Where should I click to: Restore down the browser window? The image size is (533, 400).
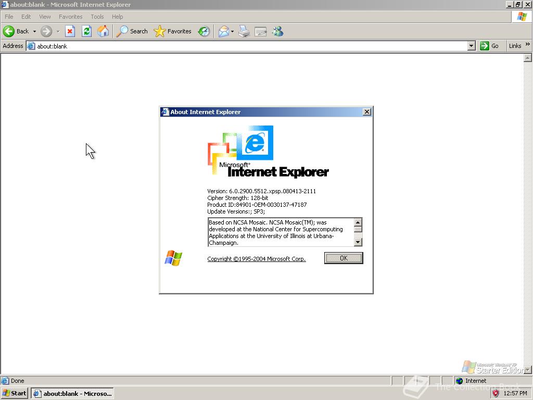(518, 4)
